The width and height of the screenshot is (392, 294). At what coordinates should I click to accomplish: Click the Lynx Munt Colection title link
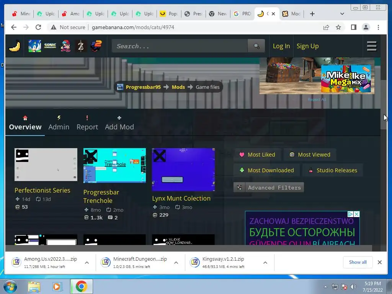[x=181, y=198]
